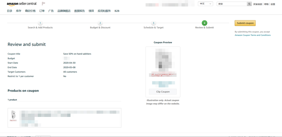Go to step 1 circle, Search & Add Products
Screen dimensions: 282x137
[x=40, y=23]
